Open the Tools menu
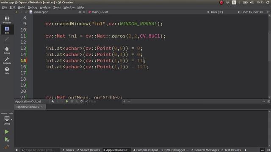The height and width of the screenshot is (152, 271). (x=57, y=8)
